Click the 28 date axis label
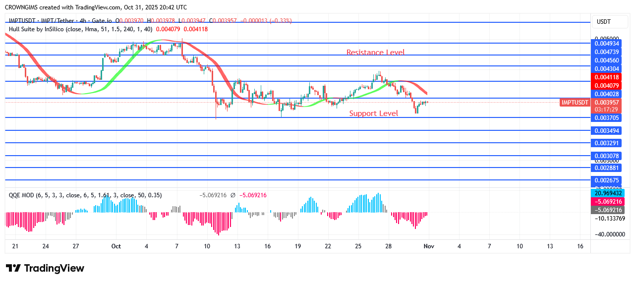The width and height of the screenshot is (635, 283). click(389, 246)
